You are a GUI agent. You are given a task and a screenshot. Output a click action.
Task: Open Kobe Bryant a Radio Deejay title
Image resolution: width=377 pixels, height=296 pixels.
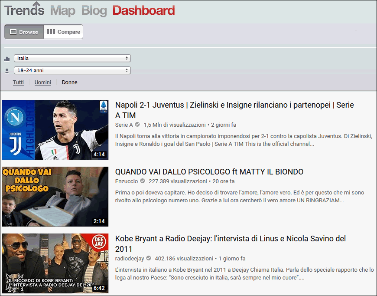coord(231,244)
